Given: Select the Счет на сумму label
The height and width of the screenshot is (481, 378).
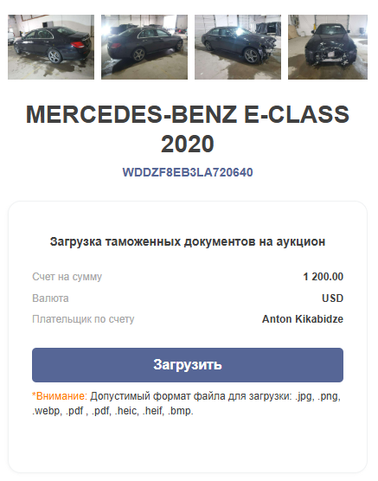Looking at the screenshot, I should [67, 277].
